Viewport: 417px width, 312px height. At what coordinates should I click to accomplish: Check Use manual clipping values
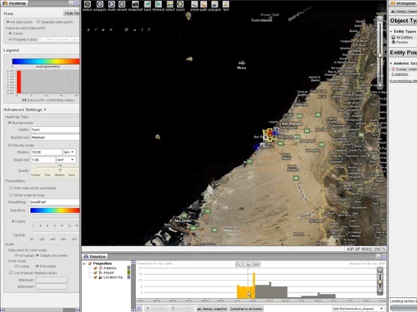11,273
